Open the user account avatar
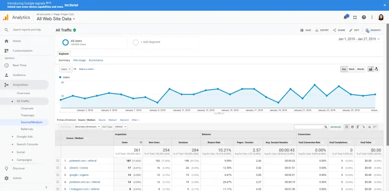The height and width of the screenshot is (191, 389). [x=381, y=17]
